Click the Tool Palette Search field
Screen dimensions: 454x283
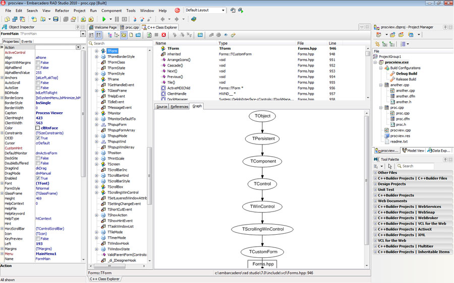click(x=415, y=166)
